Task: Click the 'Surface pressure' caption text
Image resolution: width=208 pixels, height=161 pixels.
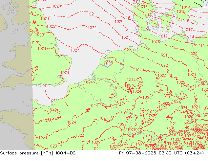Action: tap(19, 153)
